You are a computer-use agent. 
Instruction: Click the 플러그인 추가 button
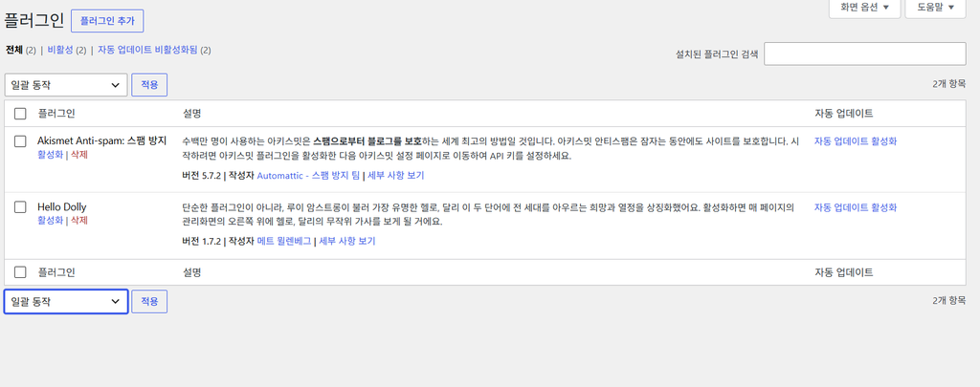[107, 21]
